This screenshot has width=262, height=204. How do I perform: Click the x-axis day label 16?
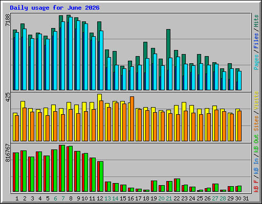130,198
